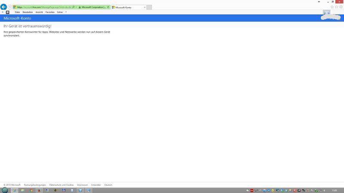Click the red tray icon in the taskbar
344x193 pixels.
pyautogui.click(x=252, y=190)
